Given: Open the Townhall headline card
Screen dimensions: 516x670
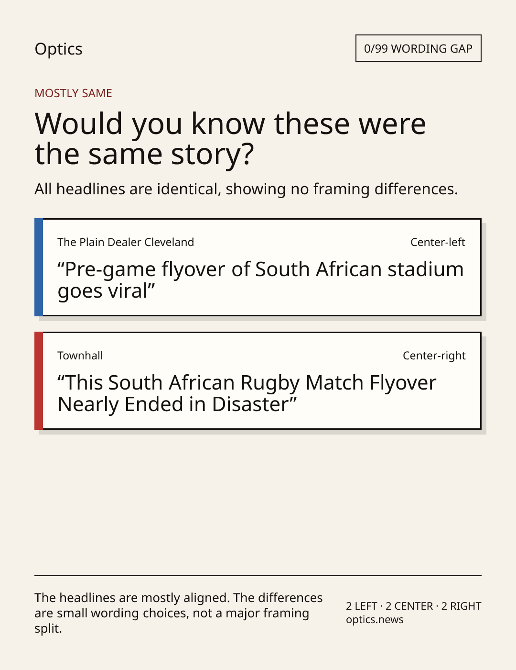Looking at the screenshot, I should (258, 380).
